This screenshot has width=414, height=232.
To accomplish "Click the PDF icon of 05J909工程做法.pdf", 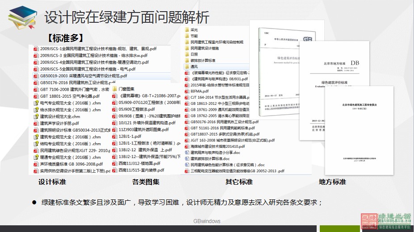I will 115,109.
